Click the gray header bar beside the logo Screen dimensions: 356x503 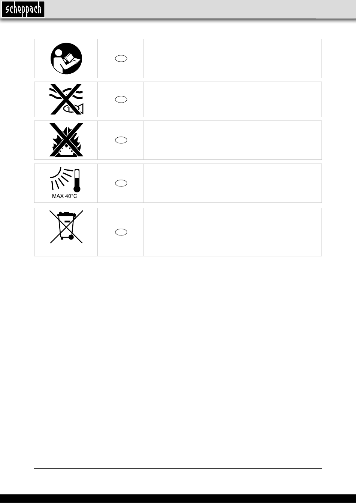coord(200,9)
